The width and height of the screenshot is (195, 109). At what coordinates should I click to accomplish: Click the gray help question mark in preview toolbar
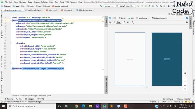187,22
